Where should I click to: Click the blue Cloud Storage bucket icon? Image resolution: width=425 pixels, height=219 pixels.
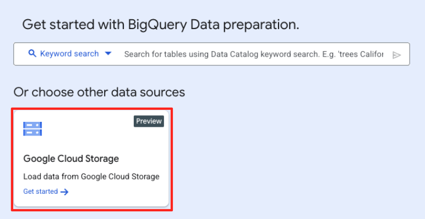(32, 128)
